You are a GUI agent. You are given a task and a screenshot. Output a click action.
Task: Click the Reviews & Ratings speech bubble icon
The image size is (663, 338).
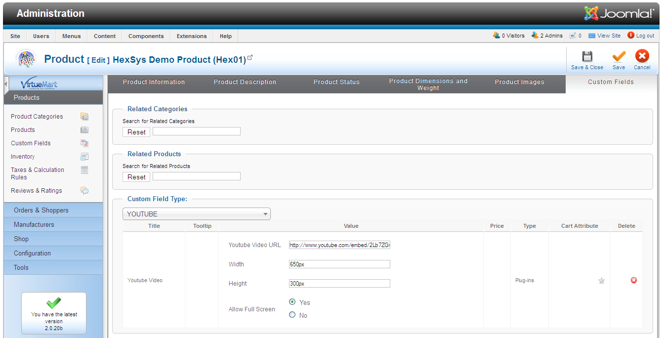coord(84,191)
